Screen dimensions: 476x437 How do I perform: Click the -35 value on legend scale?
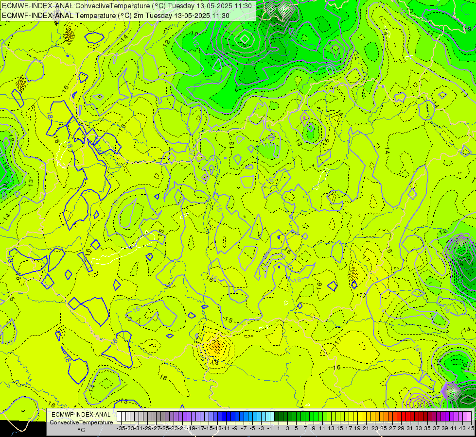121,428
